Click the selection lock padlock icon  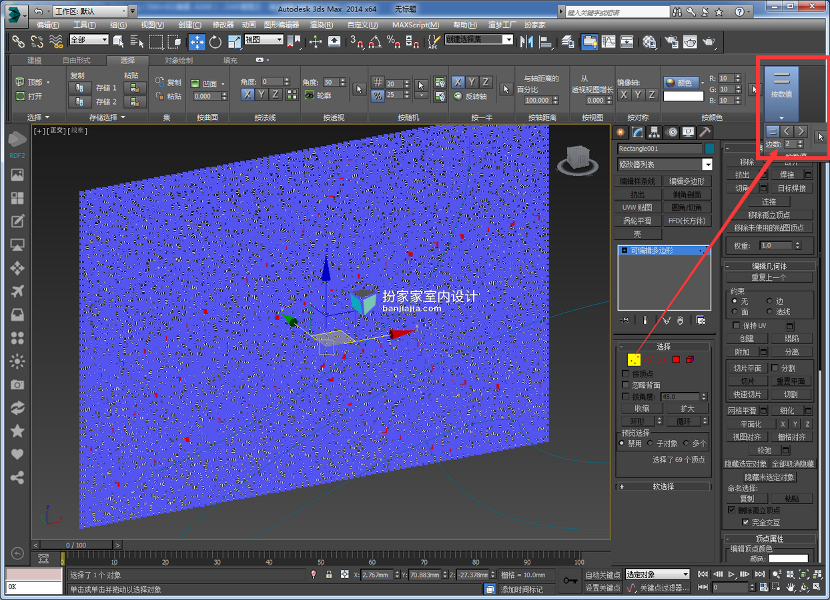(328, 574)
